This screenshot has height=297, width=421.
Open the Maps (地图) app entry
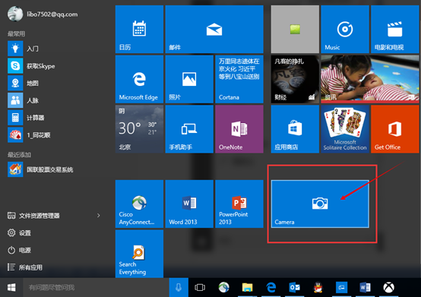[24, 83]
